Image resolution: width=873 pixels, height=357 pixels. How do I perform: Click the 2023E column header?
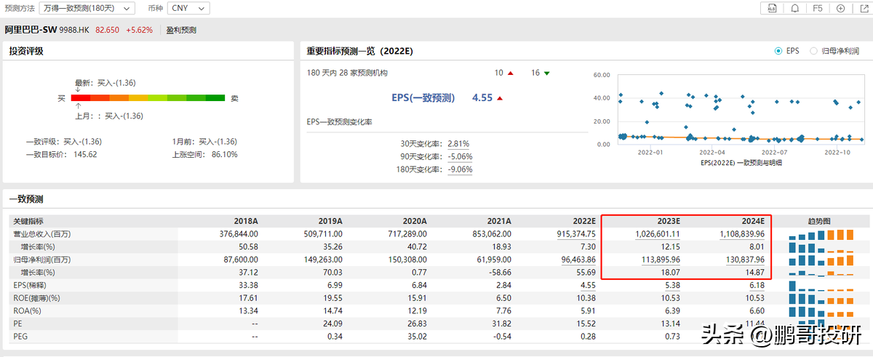(668, 221)
